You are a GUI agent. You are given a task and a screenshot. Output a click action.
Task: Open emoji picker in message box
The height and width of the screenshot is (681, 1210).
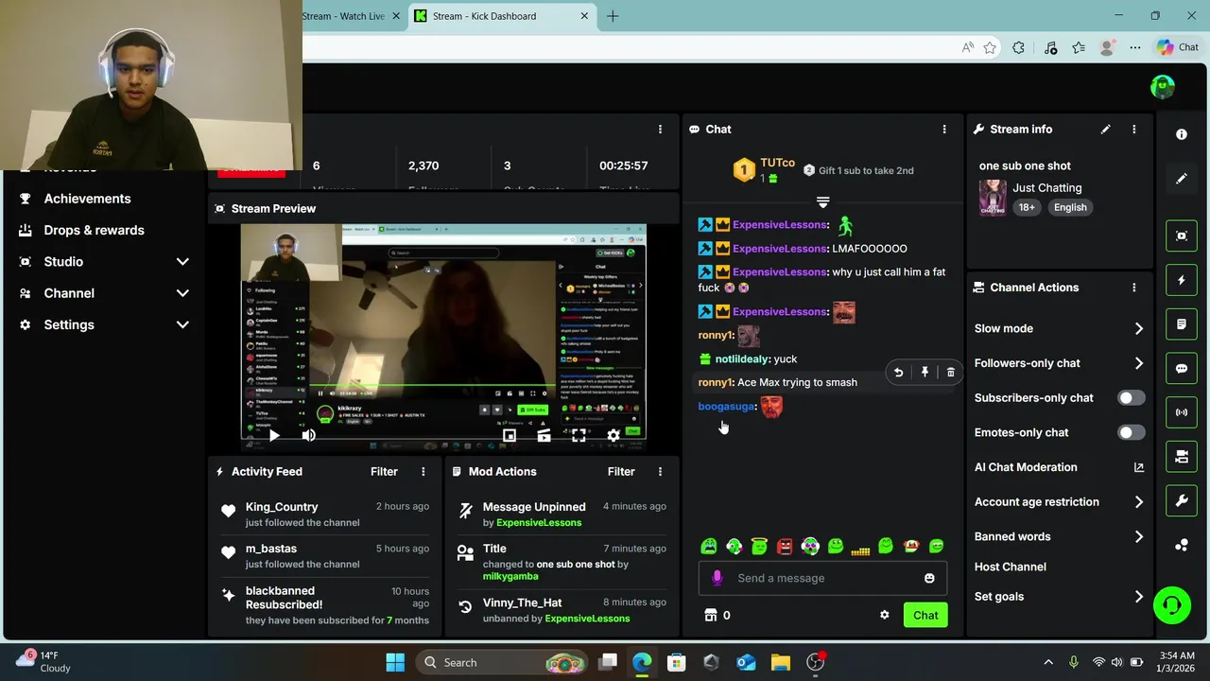(929, 578)
